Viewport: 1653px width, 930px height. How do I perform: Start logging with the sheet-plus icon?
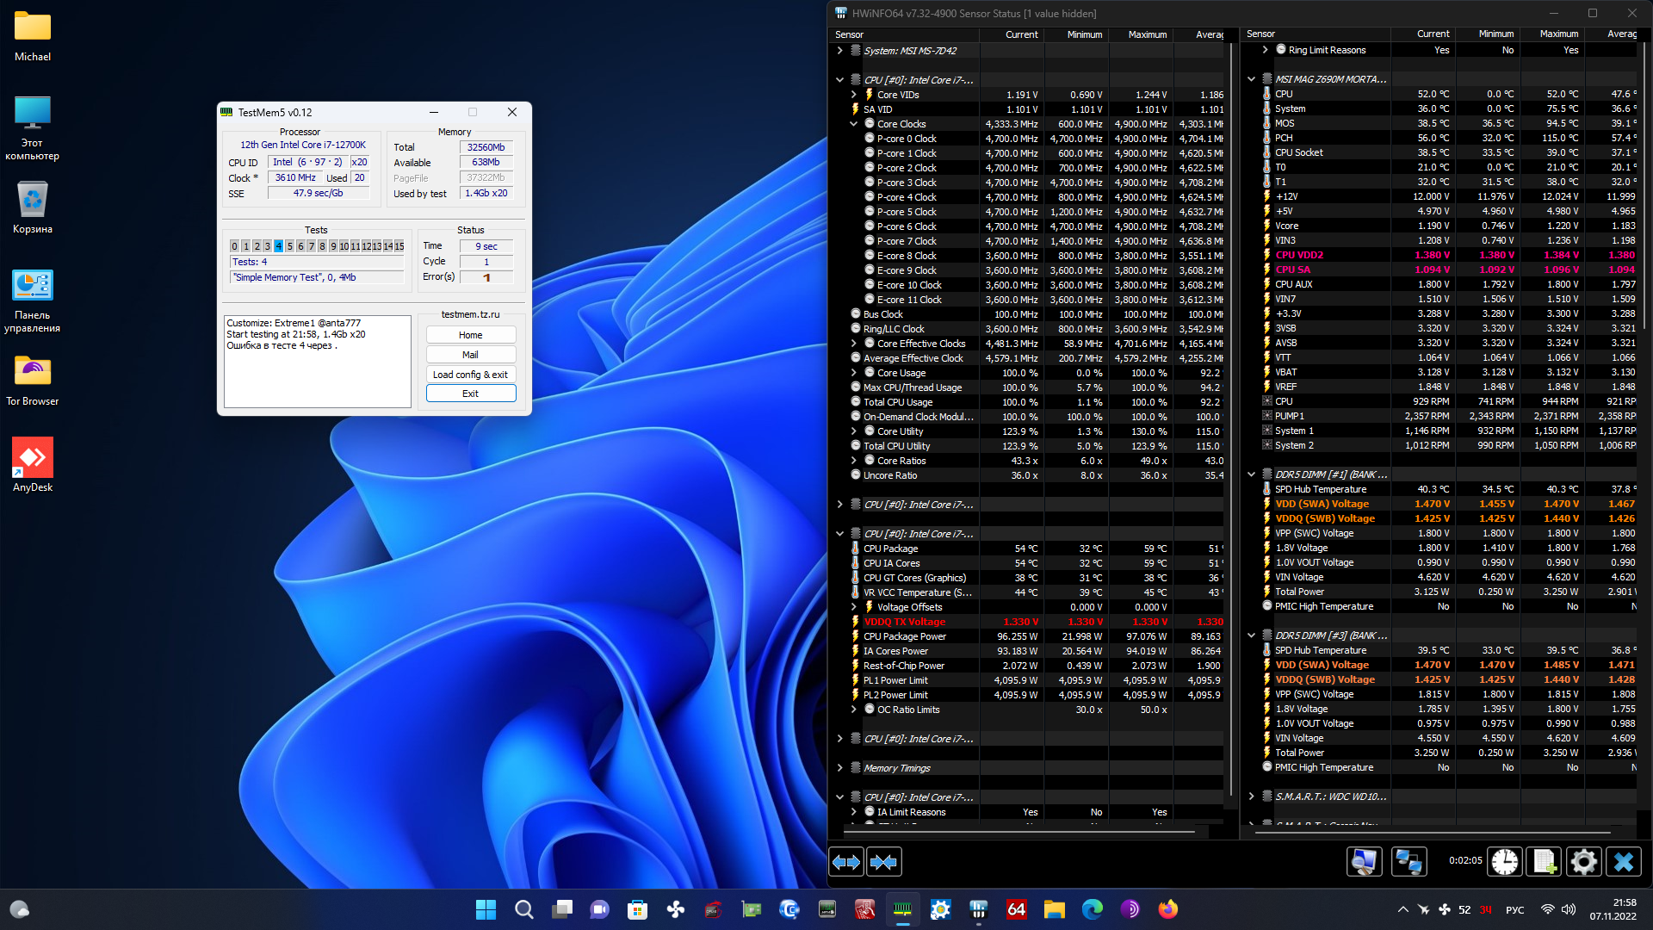1544,862
